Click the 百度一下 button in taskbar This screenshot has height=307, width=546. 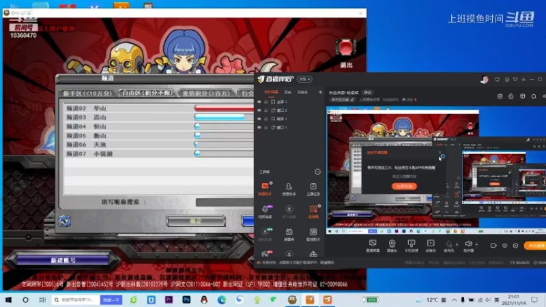click(x=111, y=299)
